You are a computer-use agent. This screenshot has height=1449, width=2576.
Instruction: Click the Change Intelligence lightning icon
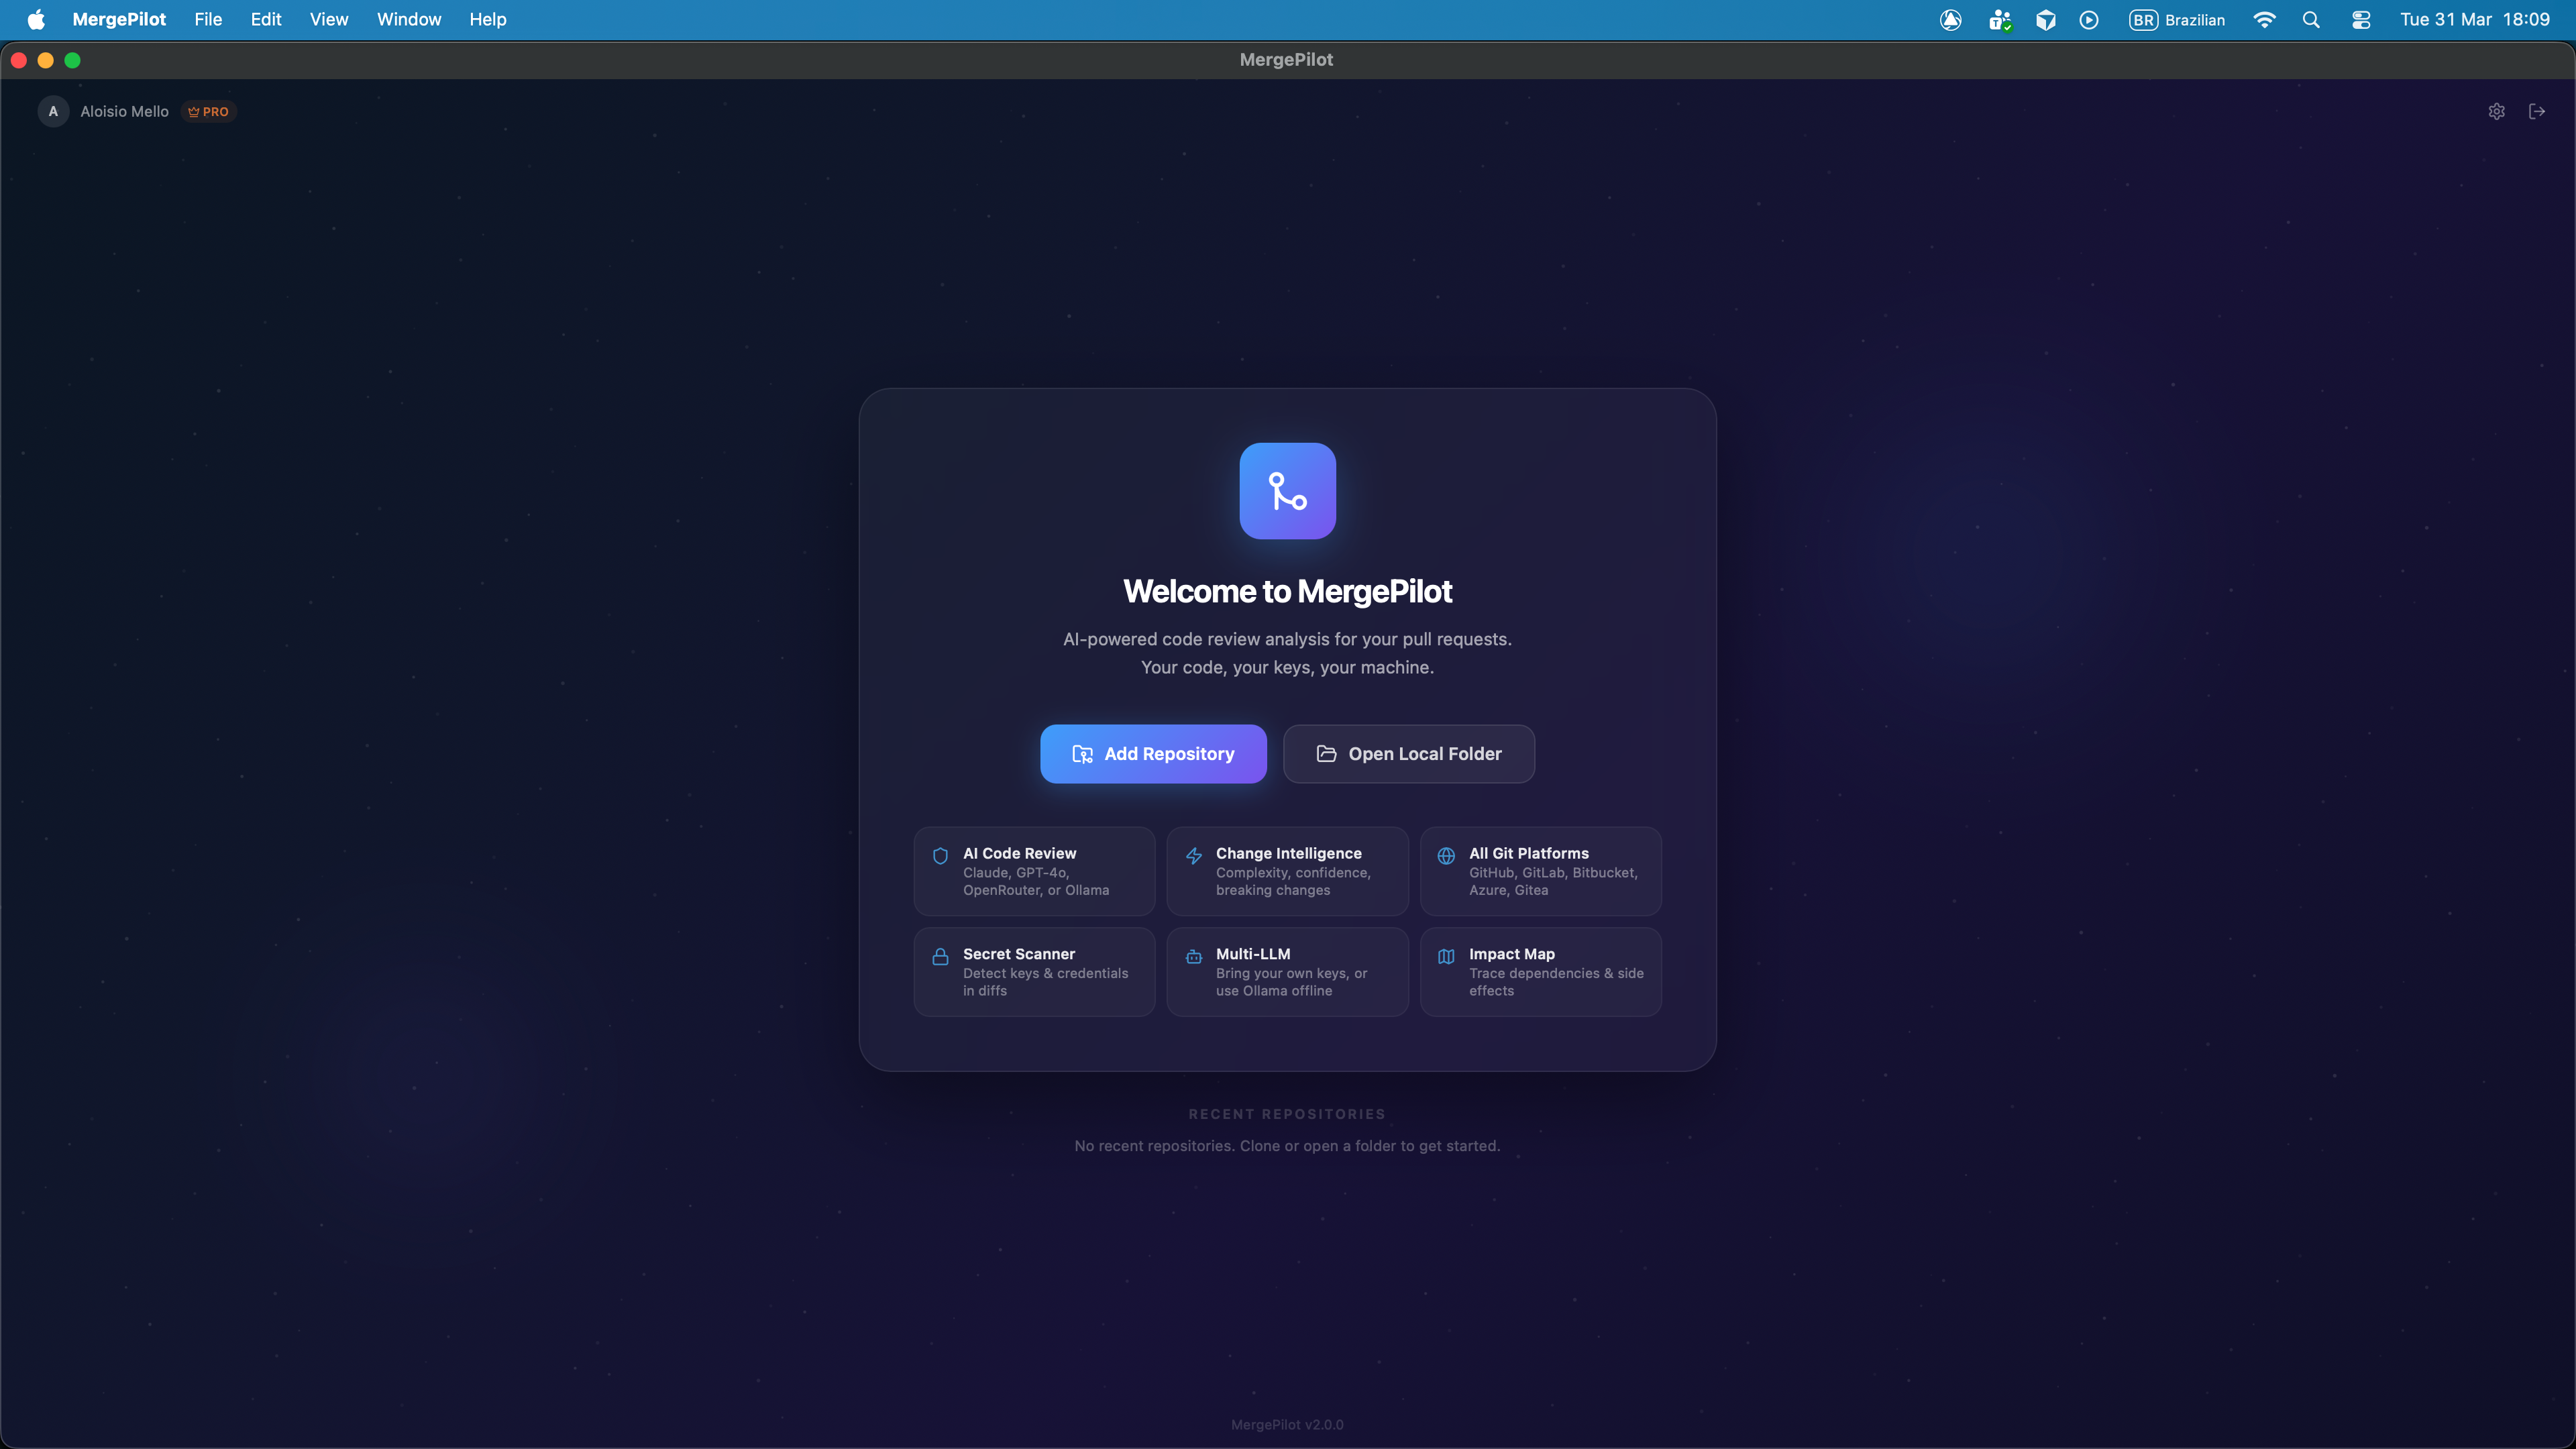(x=1193, y=856)
